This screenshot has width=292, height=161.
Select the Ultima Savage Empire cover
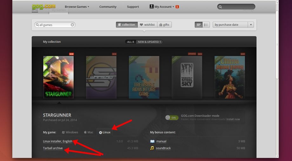coord(229,77)
